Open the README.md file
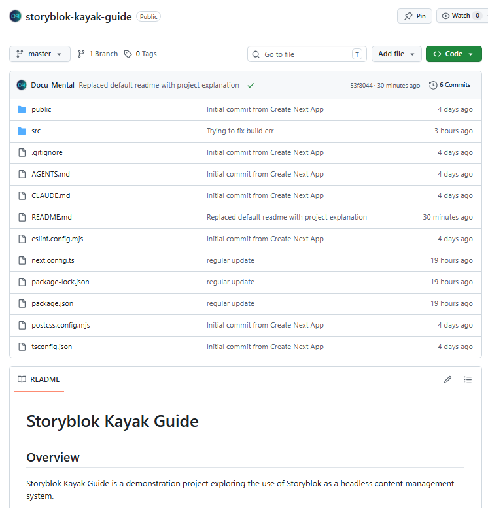Viewport: 488px width, 508px height. (x=52, y=218)
